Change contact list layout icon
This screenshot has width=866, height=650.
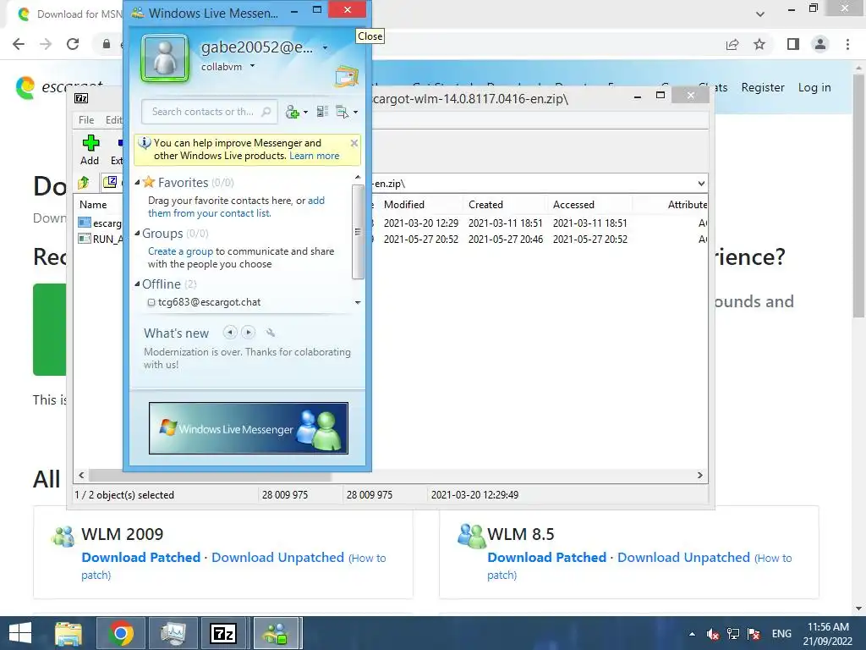(x=322, y=112)
